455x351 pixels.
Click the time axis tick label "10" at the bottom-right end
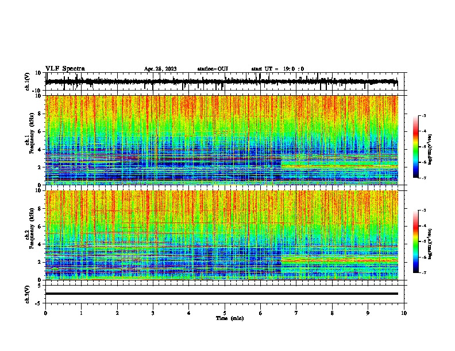404,313
